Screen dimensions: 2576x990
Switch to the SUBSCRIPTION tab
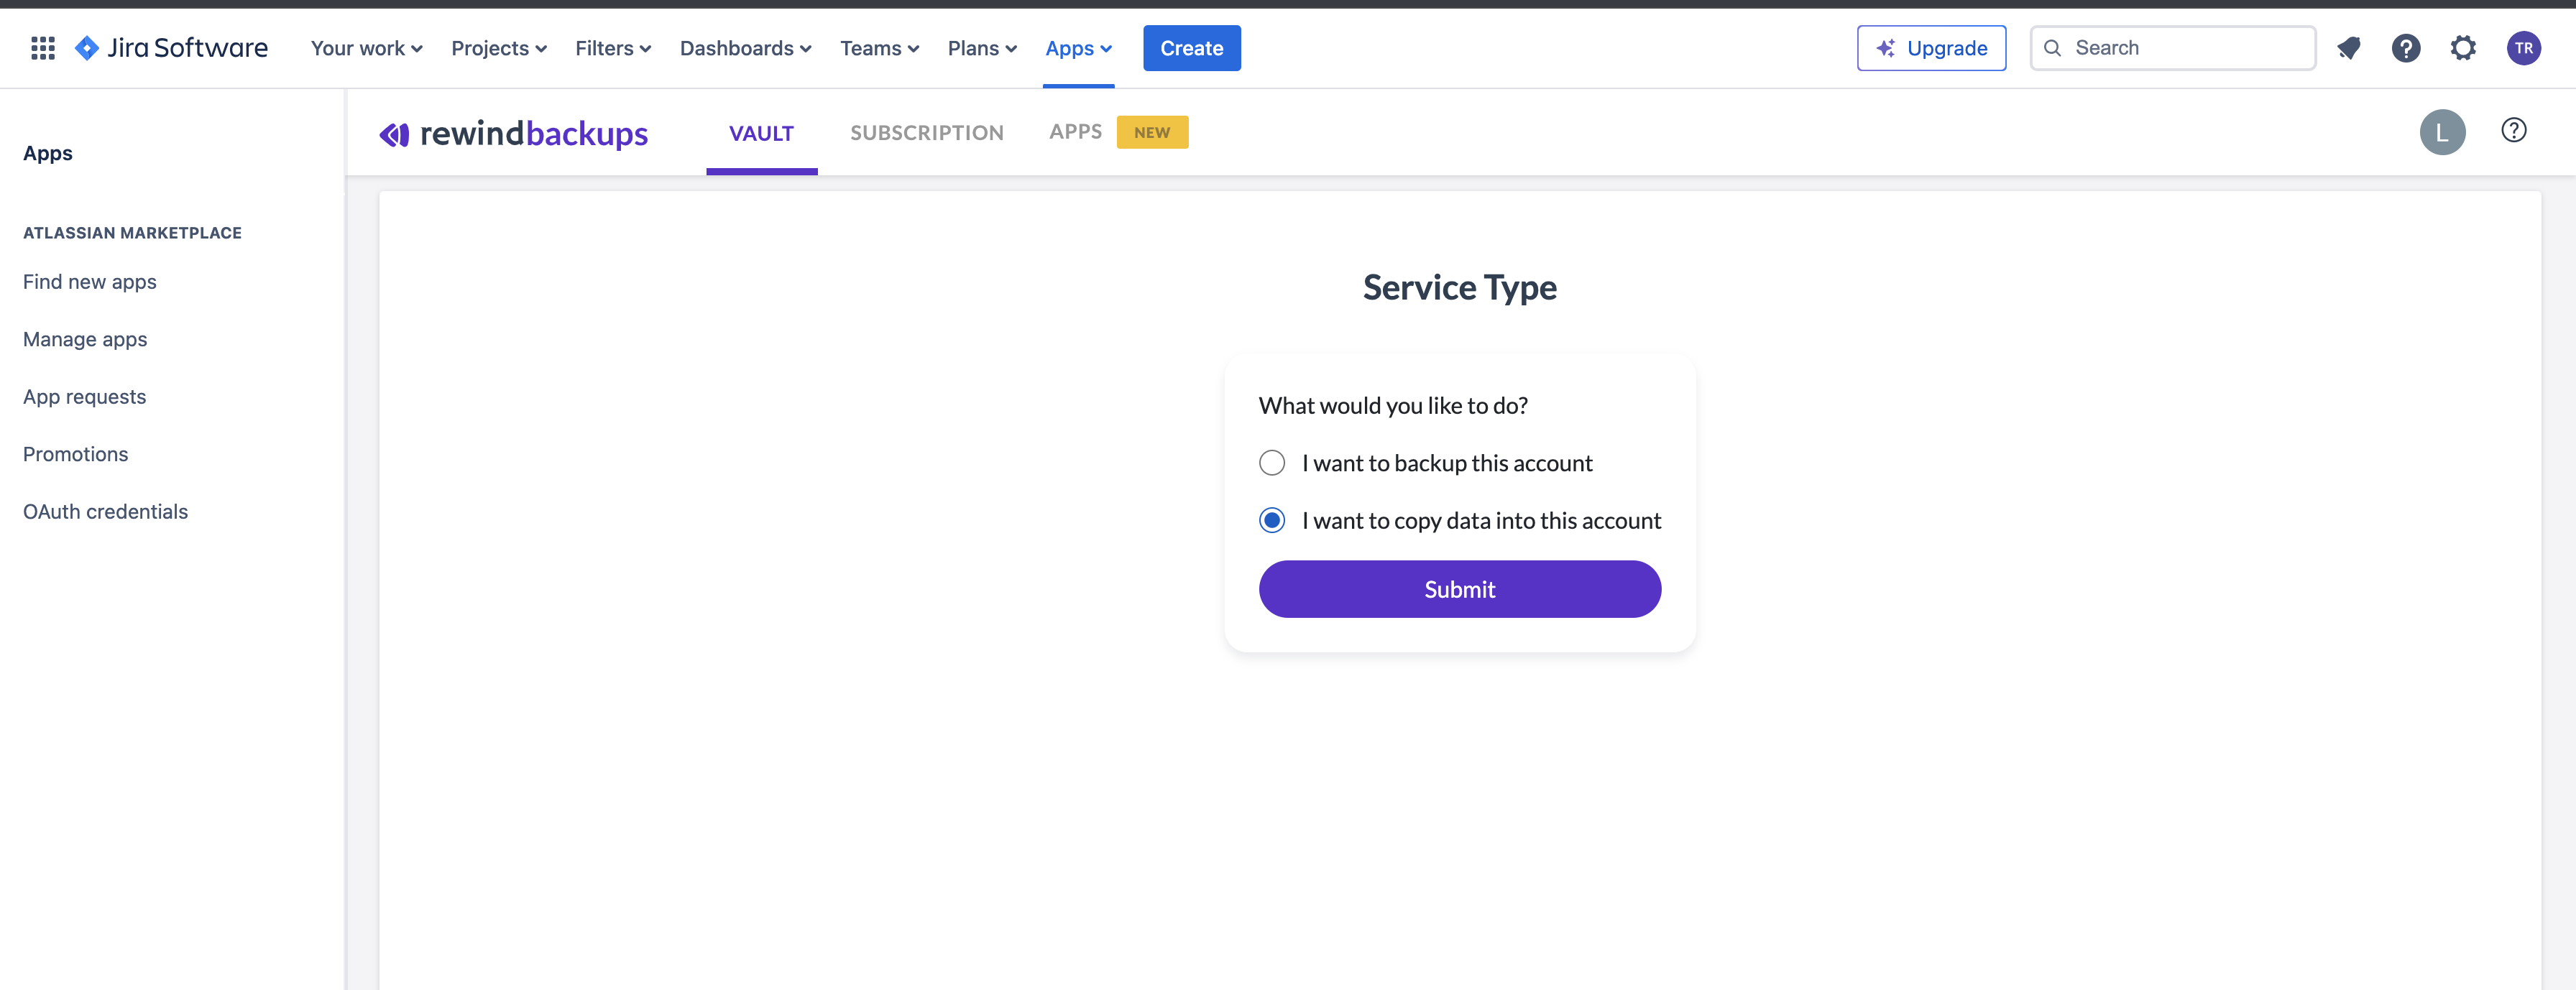[926, 132]
